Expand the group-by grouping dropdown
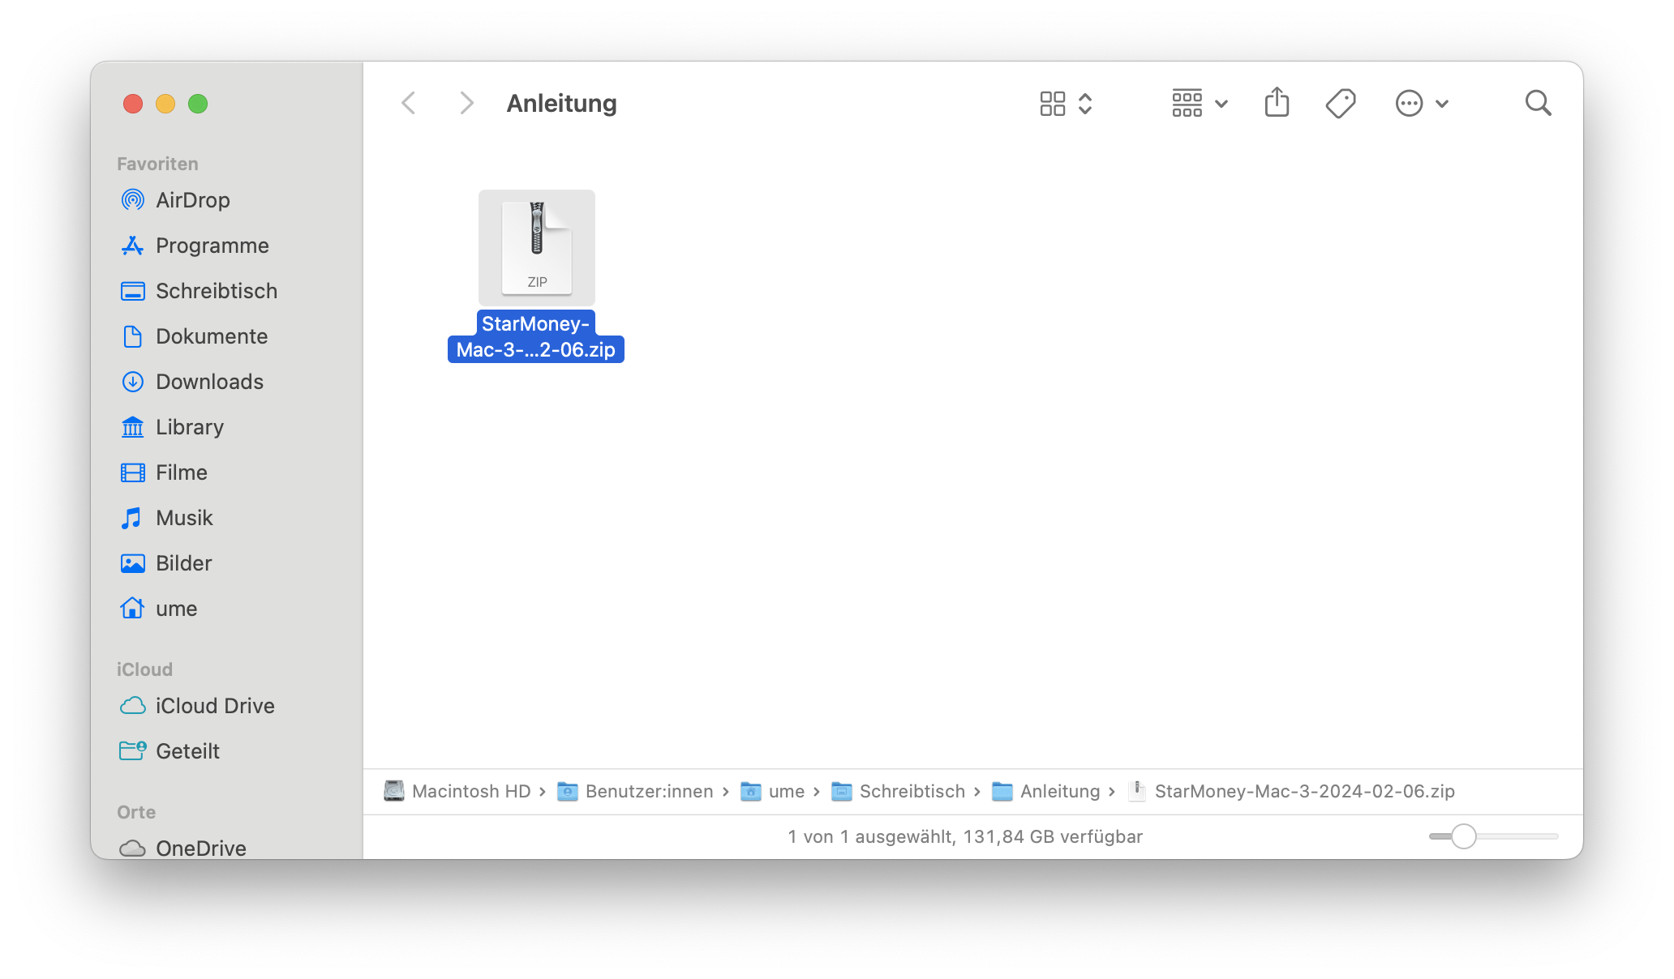 1200,104
